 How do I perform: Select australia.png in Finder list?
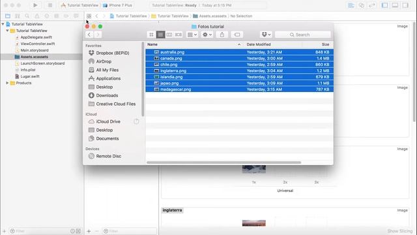tap(239, 52)
